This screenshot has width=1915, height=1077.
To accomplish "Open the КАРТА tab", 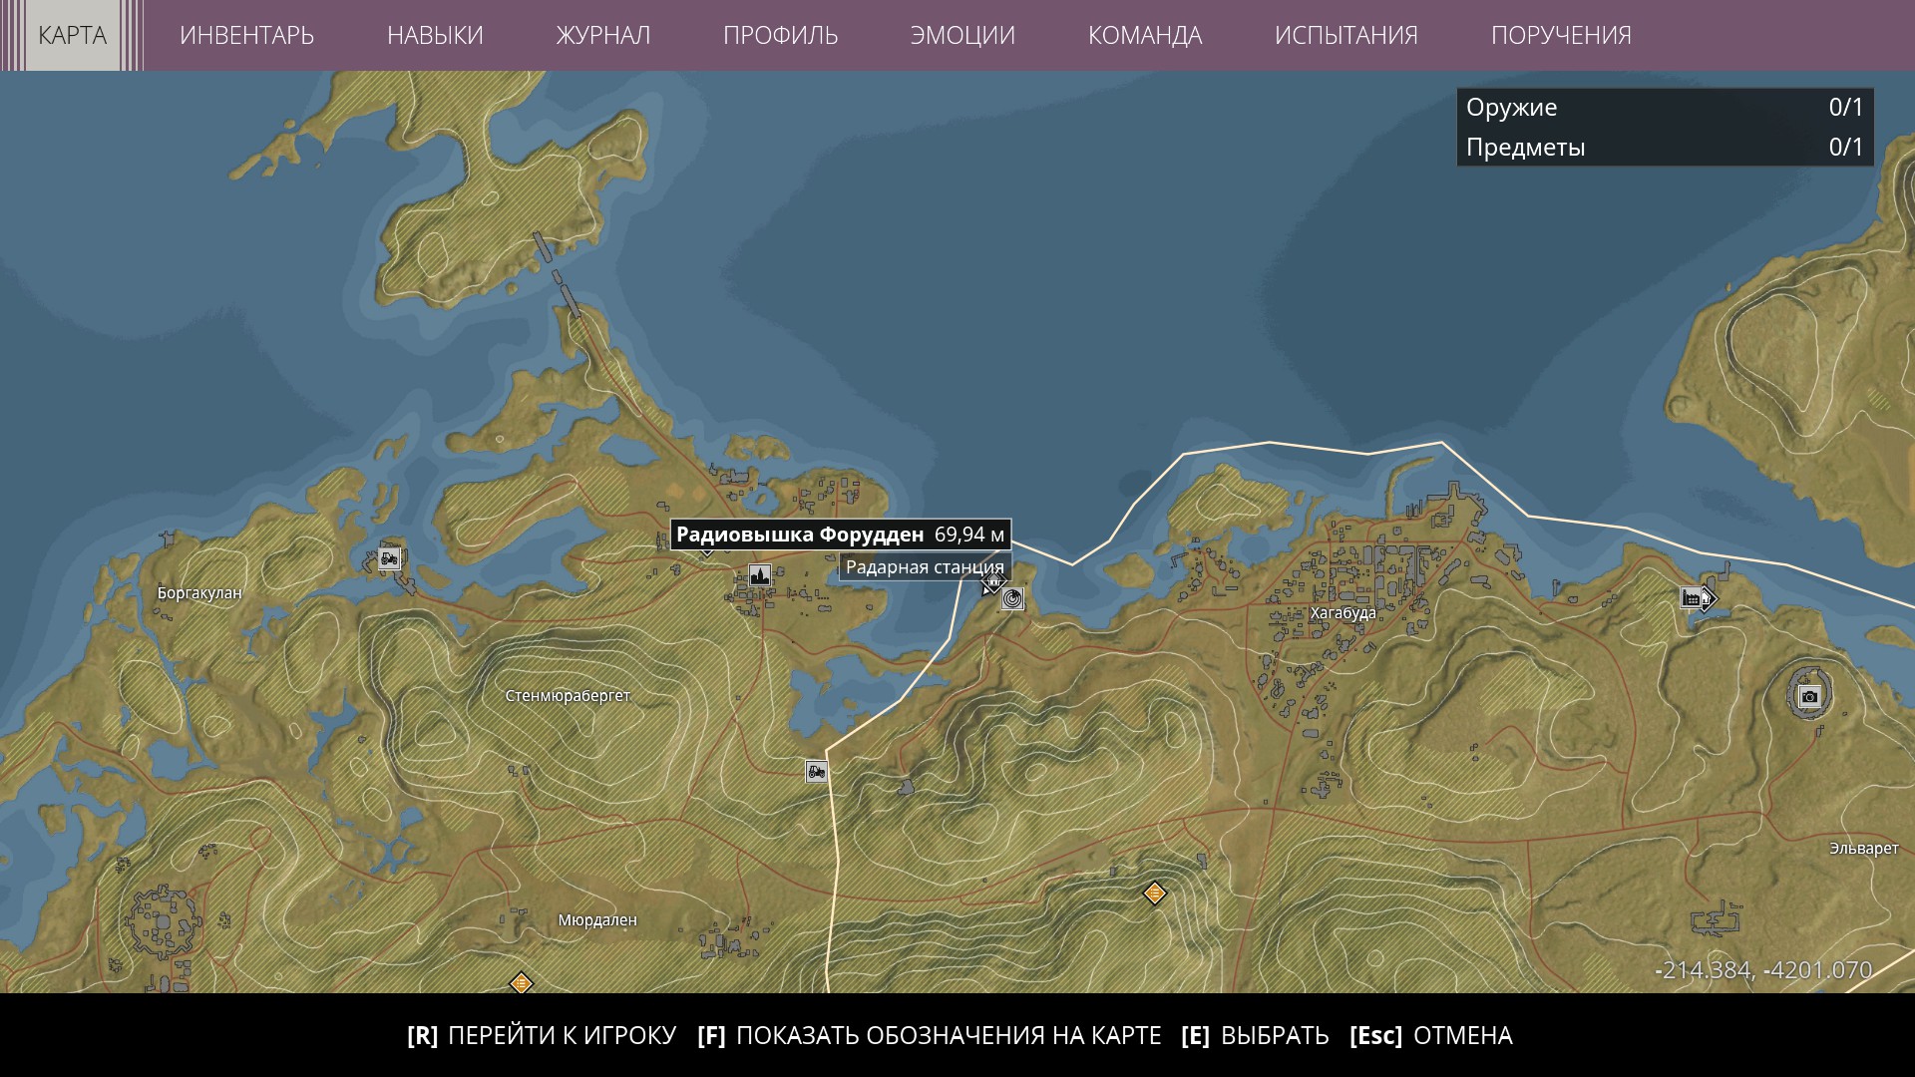I will 72,35.
